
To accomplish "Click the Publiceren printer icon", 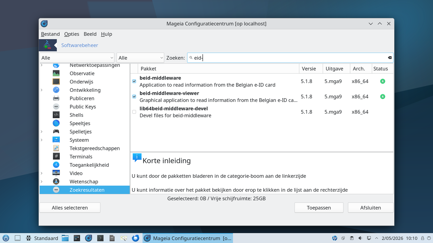I will 56,98.
